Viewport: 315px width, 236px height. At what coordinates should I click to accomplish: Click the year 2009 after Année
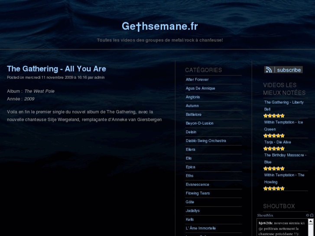coord(29,99)
